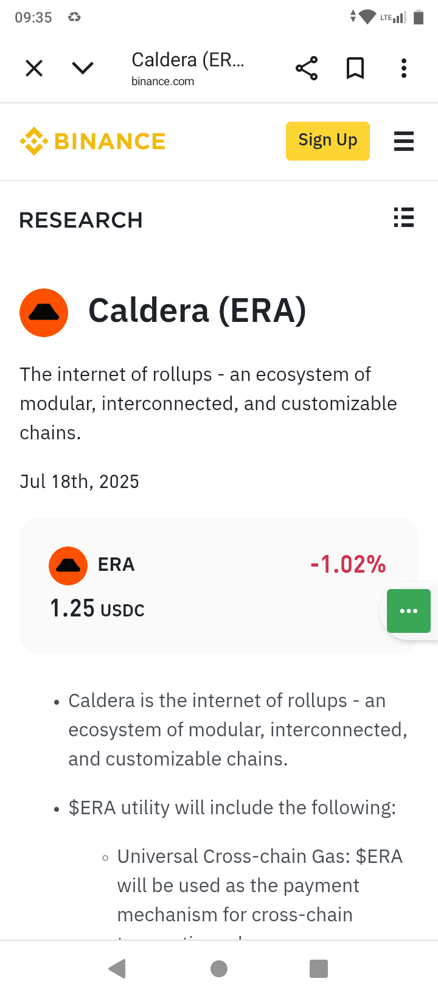Image resolution: width=438 pixels, height=998 pixels.
Task: Tap the binance.com URL text
Action: (x=163, y=82)
